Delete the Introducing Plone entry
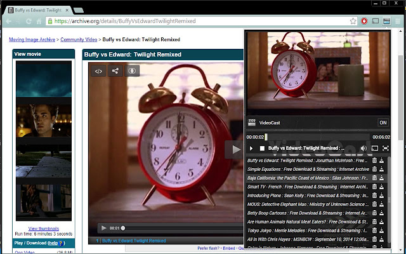The image size is (406, 254). pyautogui.click(x=374, y=196)
